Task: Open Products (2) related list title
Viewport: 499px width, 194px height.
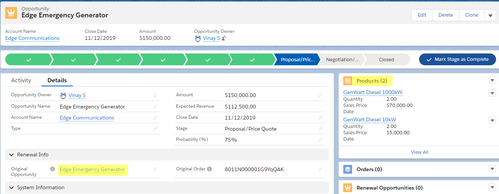Action: 372,81
